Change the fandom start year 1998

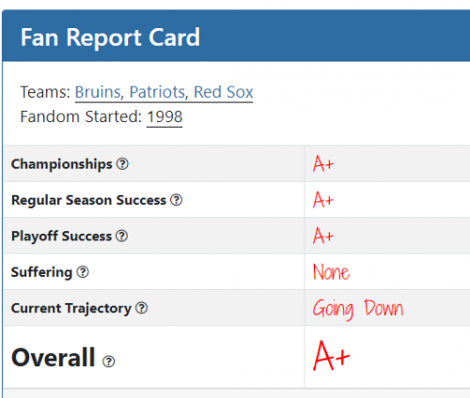click(164, 116)
